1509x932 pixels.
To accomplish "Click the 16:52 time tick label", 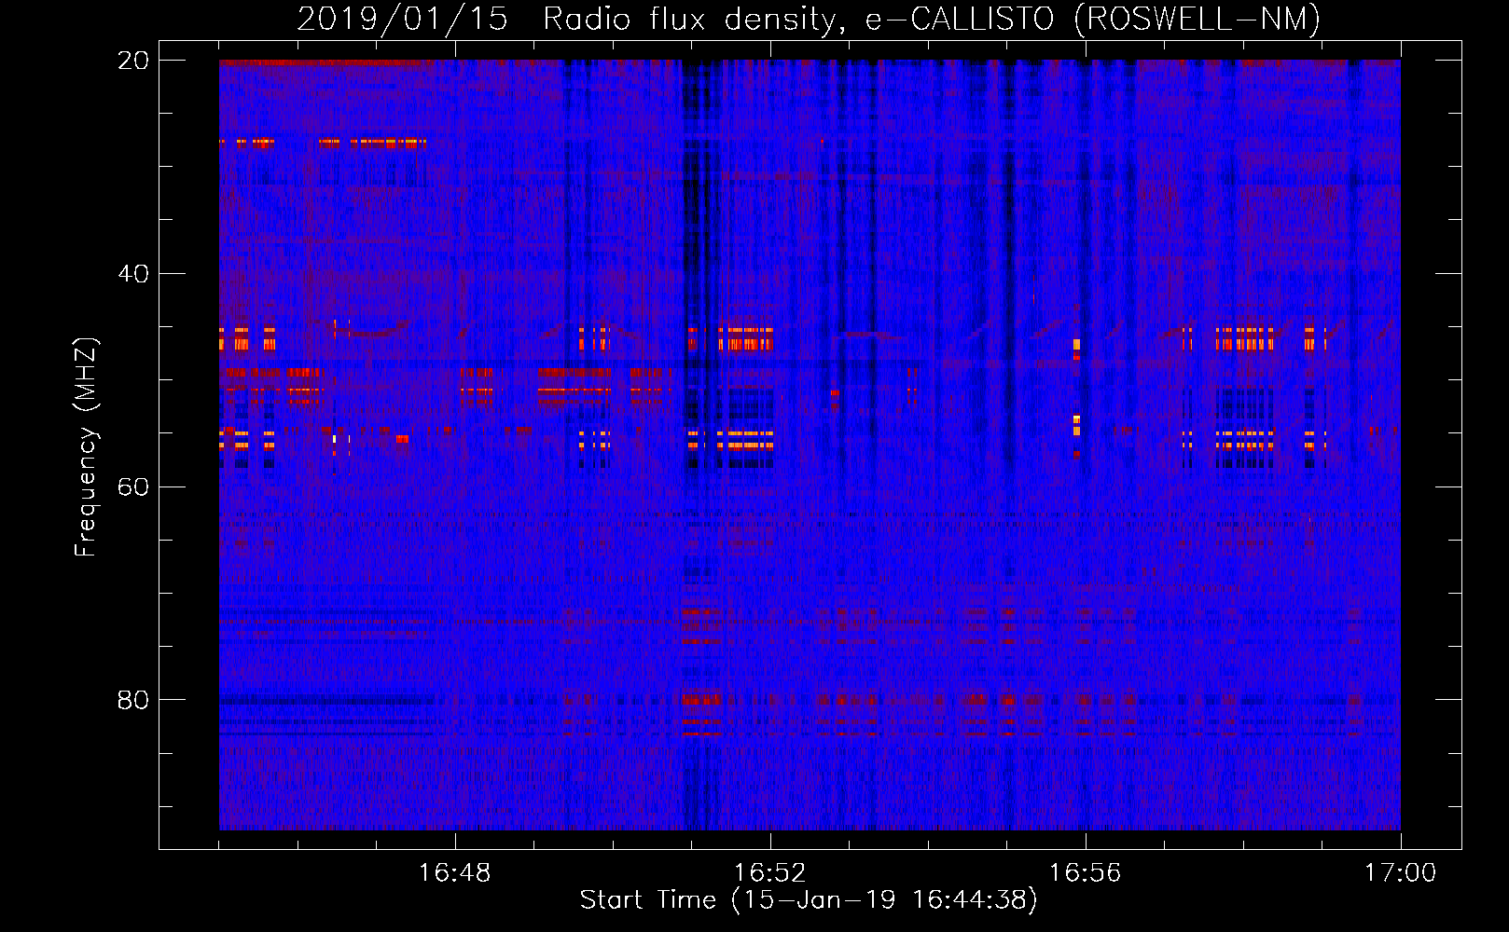I will coord(769,873).
